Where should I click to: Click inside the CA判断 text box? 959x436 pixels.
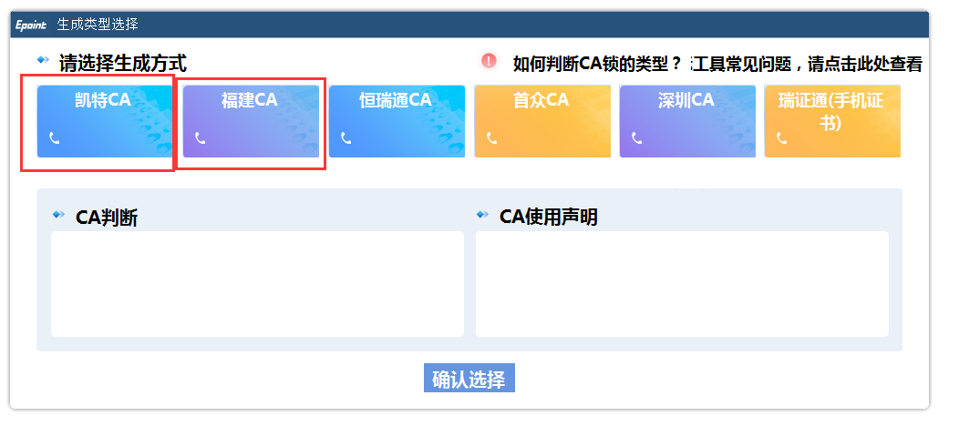click(257, 284)
